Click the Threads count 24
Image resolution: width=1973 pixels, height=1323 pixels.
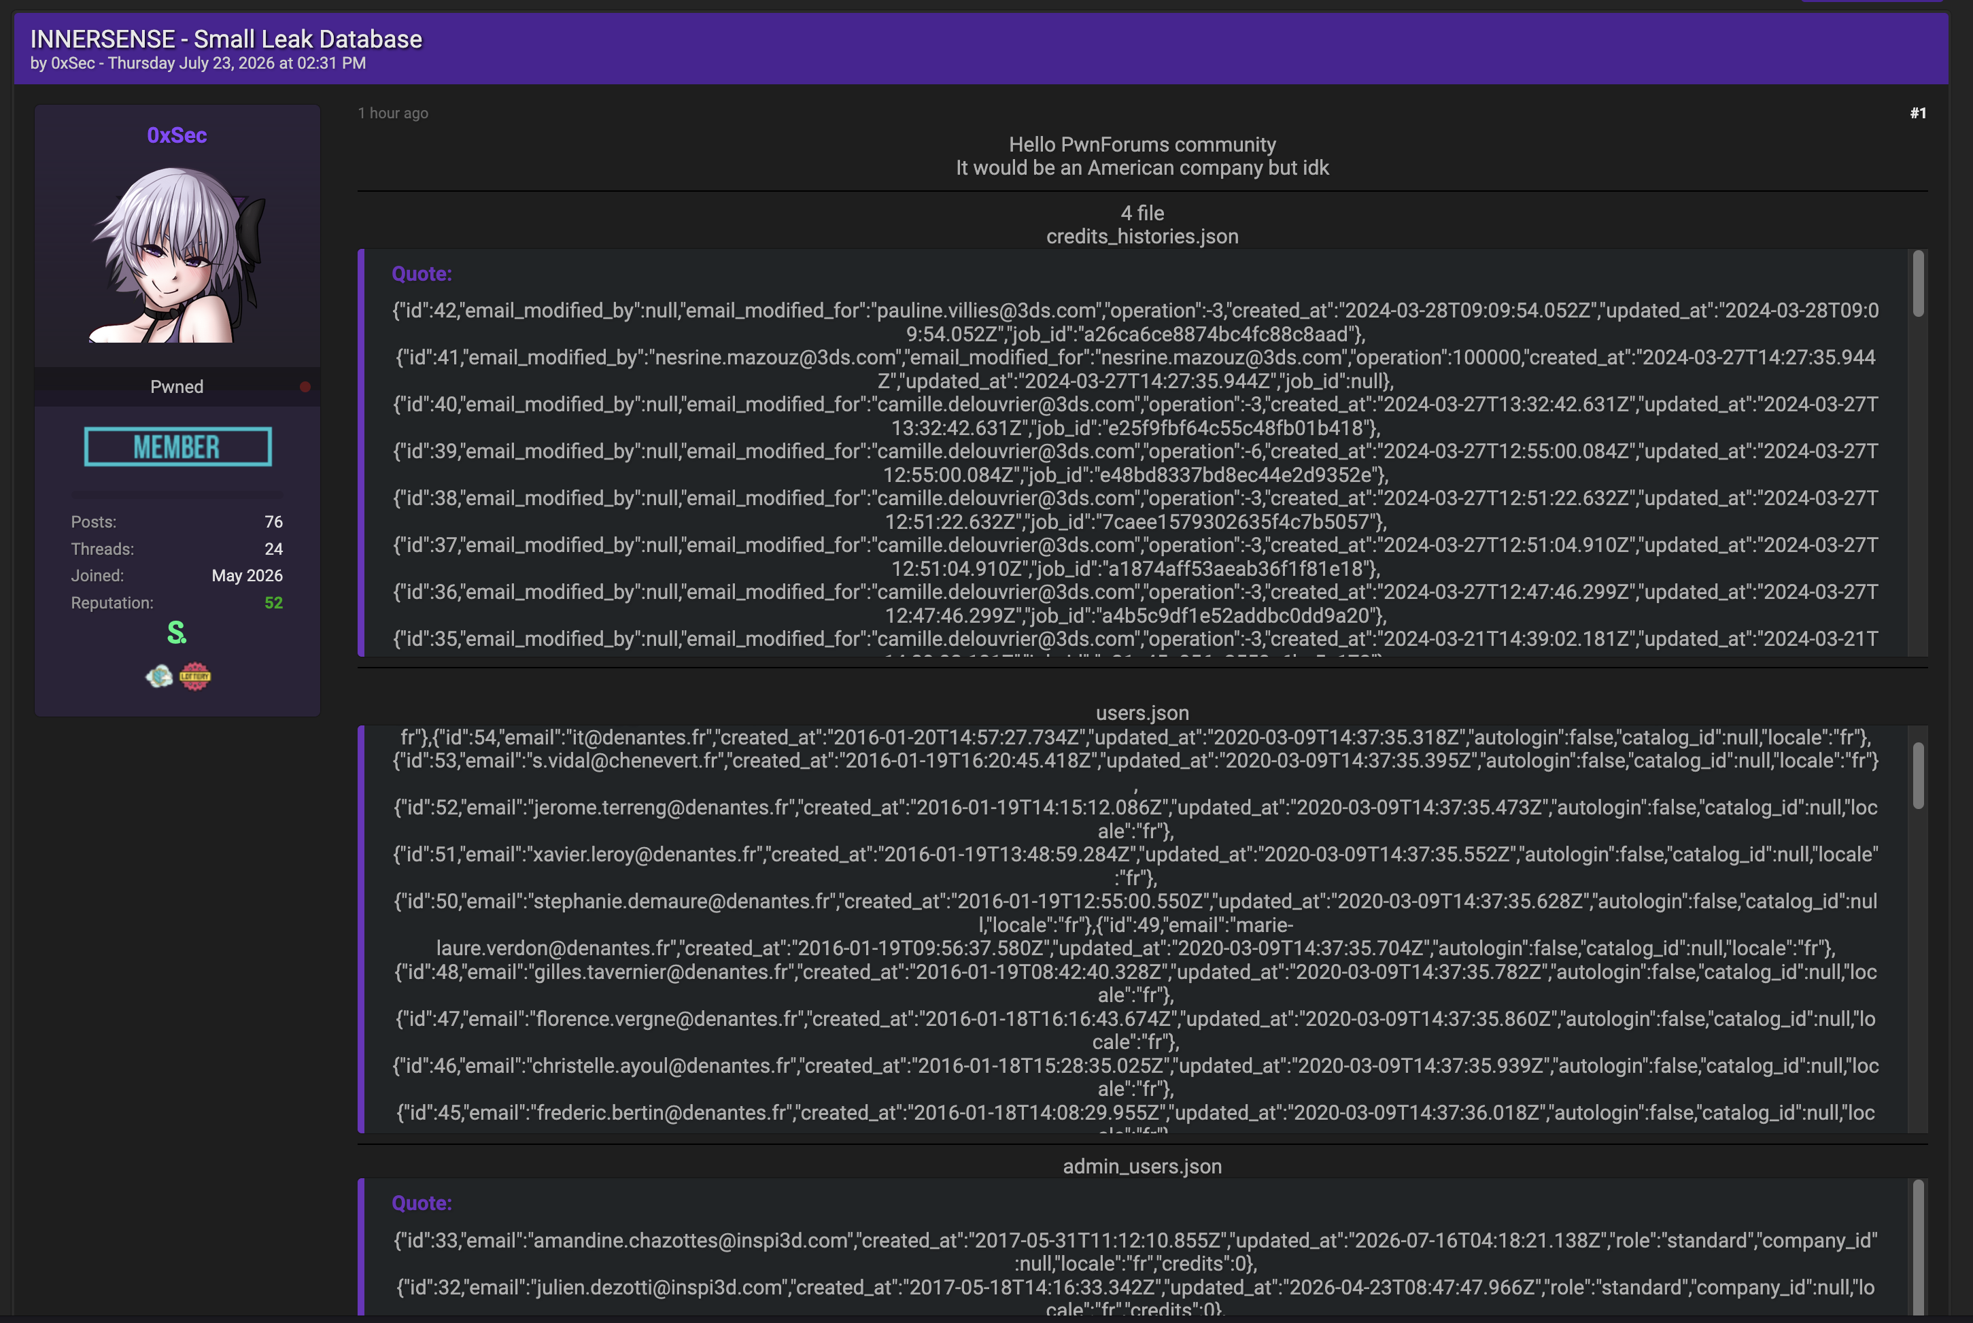pyautogui.click(x=273, y=549)
